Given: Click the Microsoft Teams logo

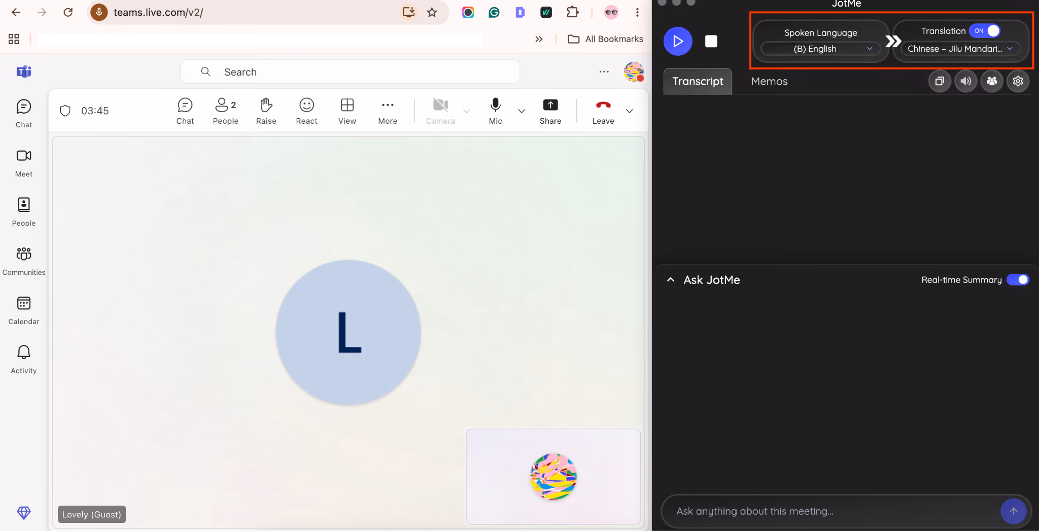Looking at the screenshot, I should [24, 72].
